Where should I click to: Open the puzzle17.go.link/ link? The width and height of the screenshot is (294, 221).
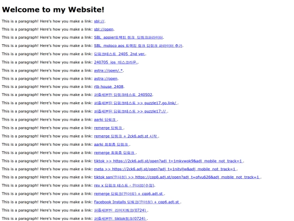[136, 103]
